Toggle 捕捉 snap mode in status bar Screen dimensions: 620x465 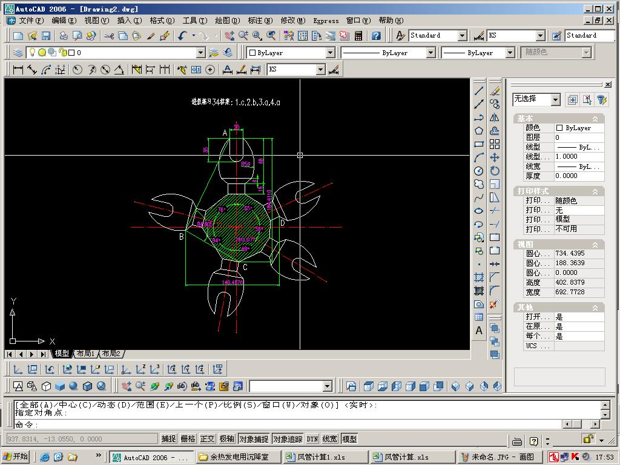168,439
